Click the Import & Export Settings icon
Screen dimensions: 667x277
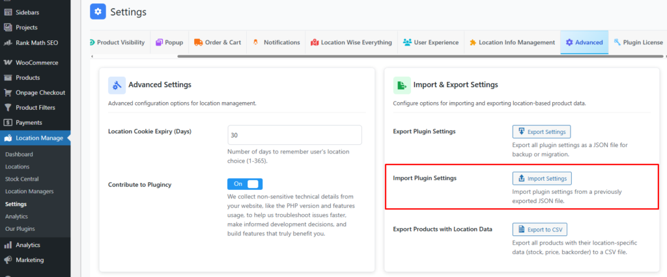point(402,85)
